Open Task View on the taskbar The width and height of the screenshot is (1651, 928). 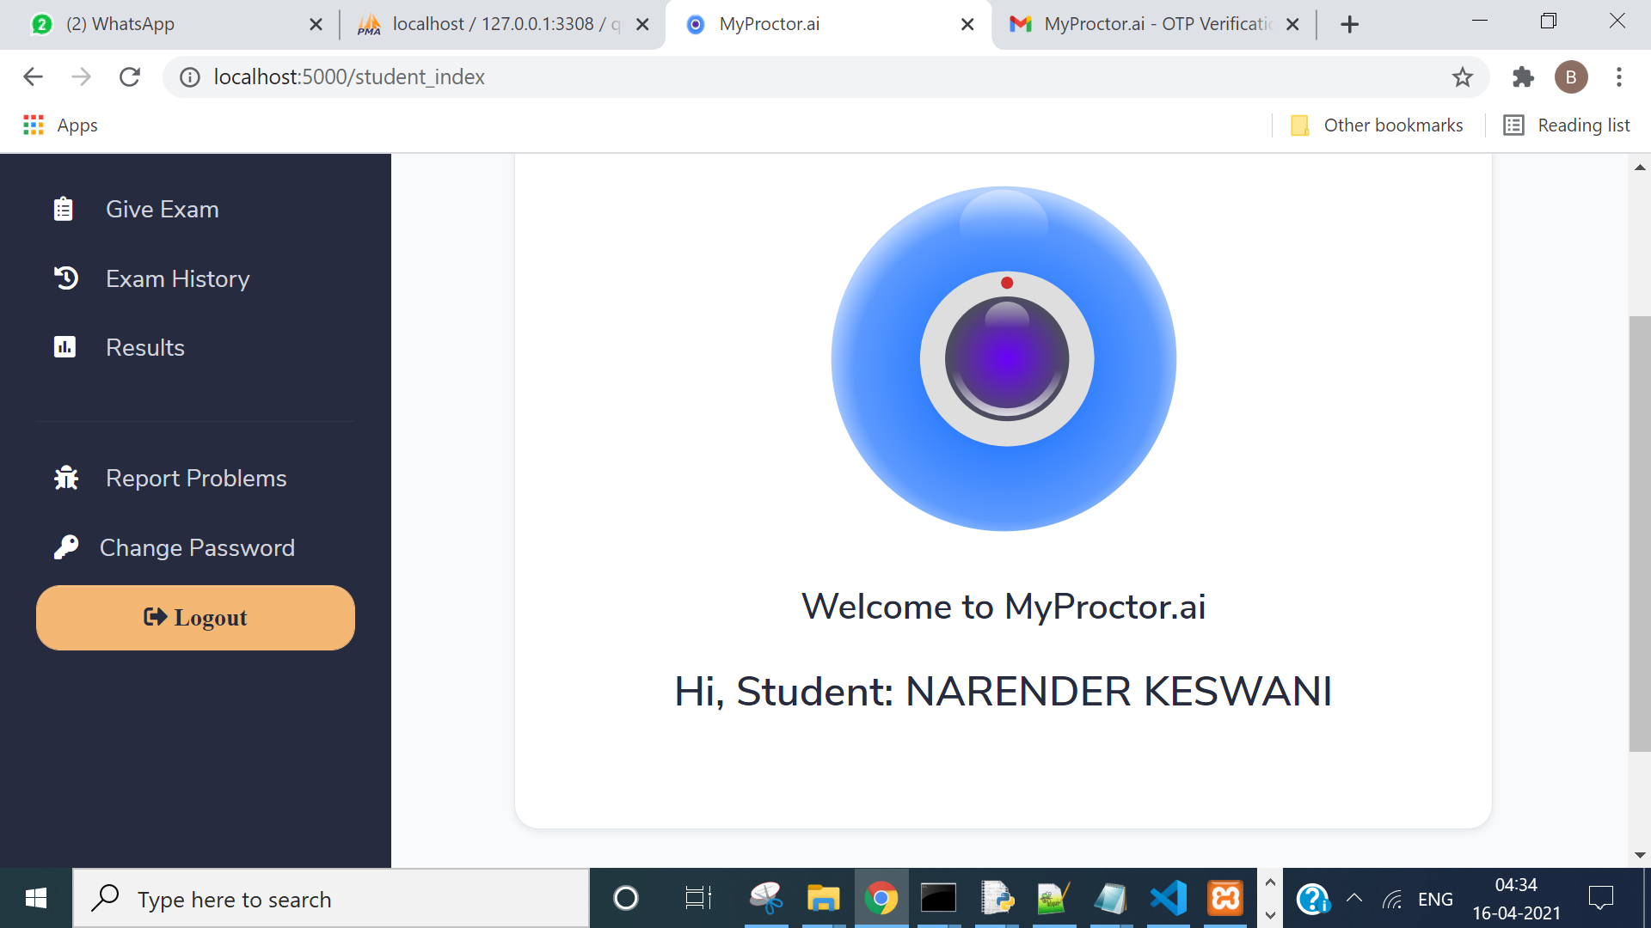pyautogui.click(x=698, y=899)
